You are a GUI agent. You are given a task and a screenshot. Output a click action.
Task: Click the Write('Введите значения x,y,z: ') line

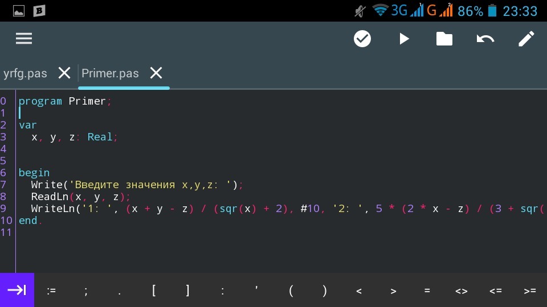(137, 185)
